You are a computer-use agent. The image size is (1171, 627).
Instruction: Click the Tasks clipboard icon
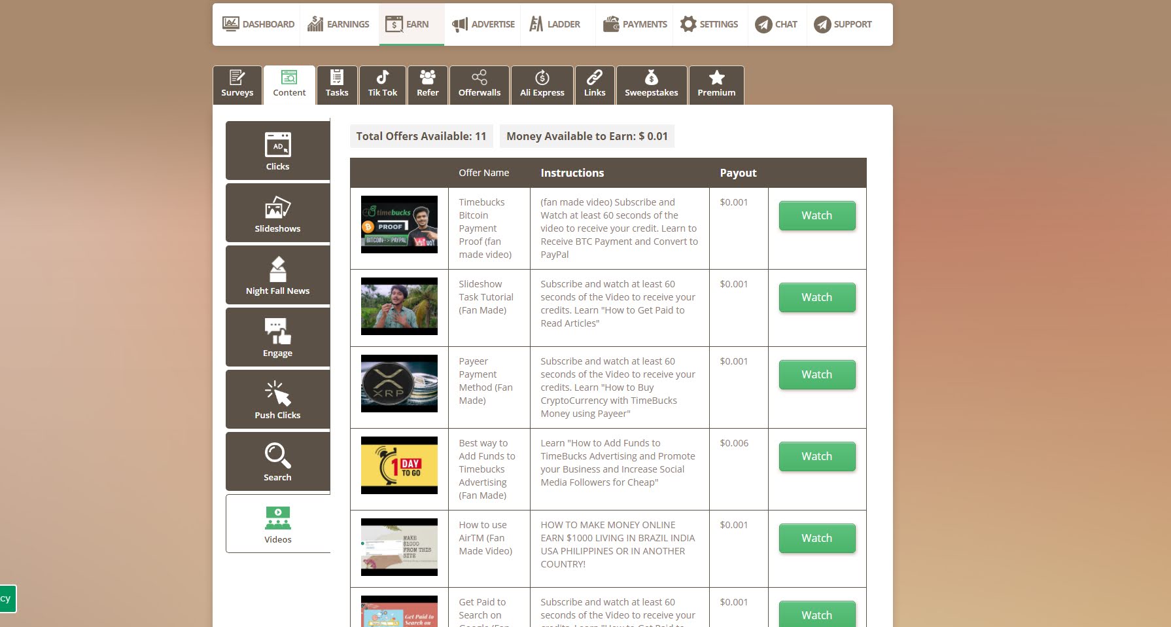tap(337, 77)
